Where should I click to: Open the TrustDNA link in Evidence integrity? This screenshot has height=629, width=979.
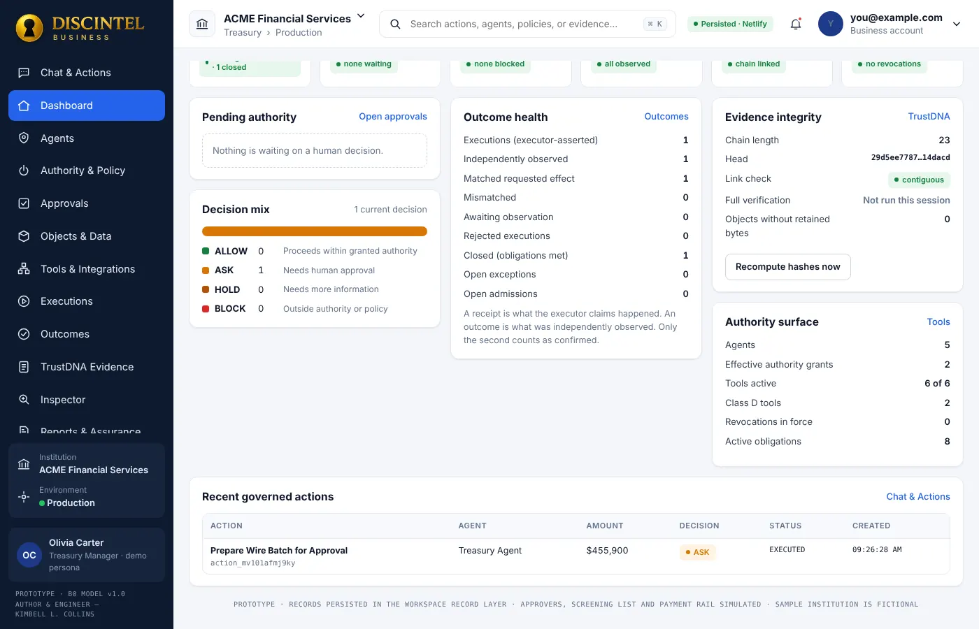click(929, 117)
